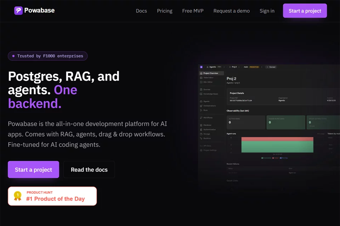Click Authentication lock icon in preview sidebar
Image resolution: width=340 pixels, height=226 pixels.
tap(201, 130)
